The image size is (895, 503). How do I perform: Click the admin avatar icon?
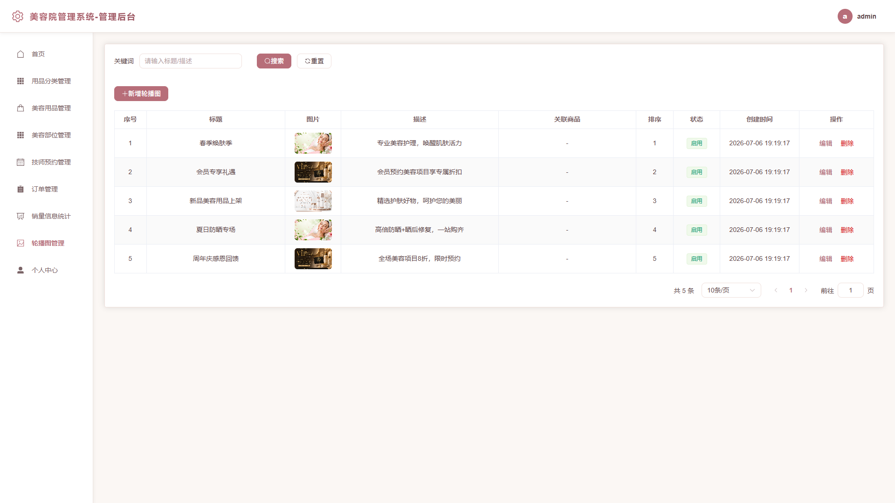[x=845, y=16]
